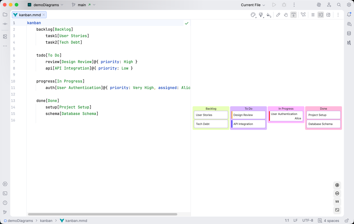Place cursor on line number 7
Image resolution: width=354 pixels, height=224 pixels.
click(14, 62)
